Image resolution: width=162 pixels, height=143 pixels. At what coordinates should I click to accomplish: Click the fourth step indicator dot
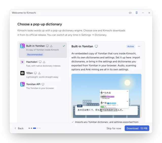point(38,128)
